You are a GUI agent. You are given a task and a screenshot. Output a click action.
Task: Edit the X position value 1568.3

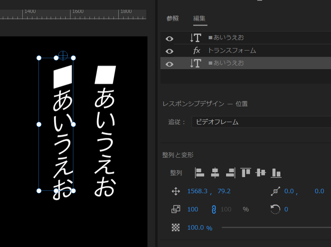pyautogui.click(x=198, y=191)
